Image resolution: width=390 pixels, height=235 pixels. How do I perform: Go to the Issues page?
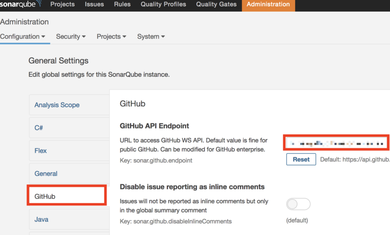click(x=94, y=4)
